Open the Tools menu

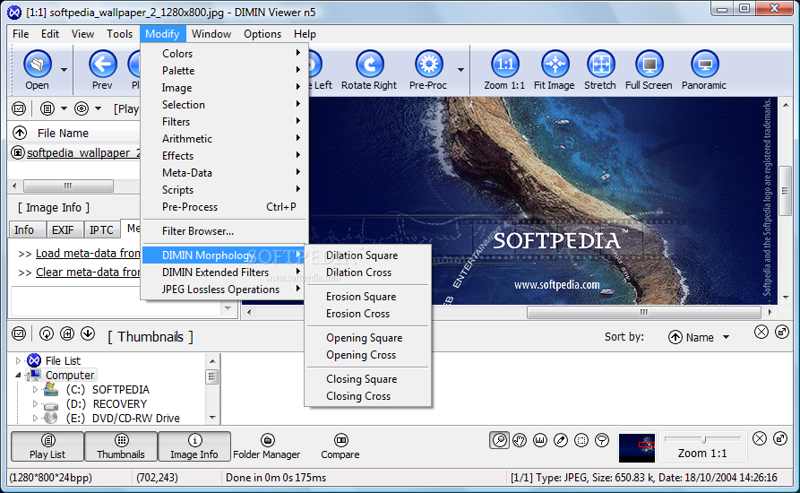coord(119,34)
